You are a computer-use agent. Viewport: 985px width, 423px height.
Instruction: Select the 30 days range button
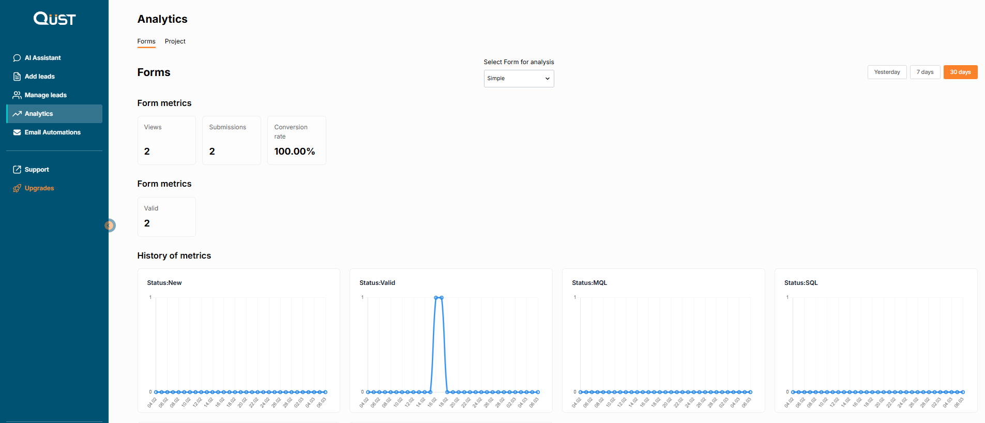tap(960, 72)
